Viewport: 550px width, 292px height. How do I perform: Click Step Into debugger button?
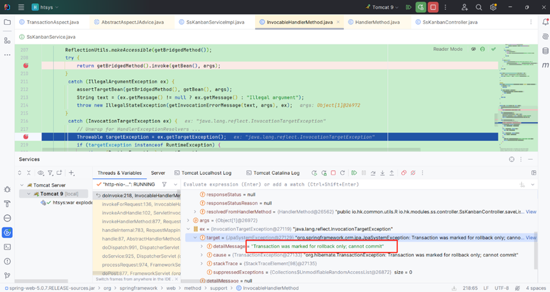[x=382, y=172]
